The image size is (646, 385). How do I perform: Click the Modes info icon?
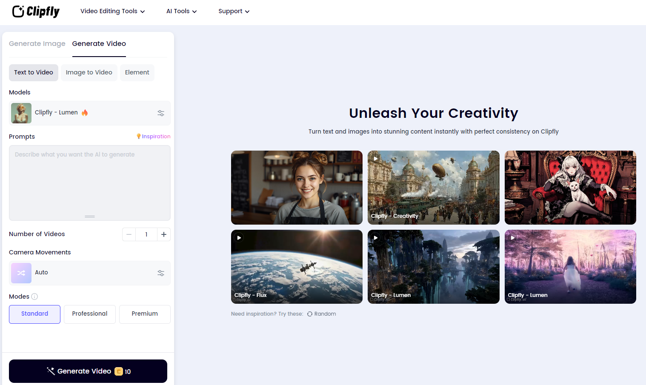34,297
